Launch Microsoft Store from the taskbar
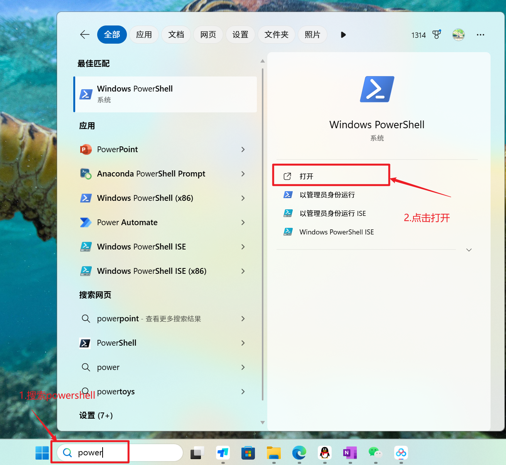The image size is (506, 465). 248,453
